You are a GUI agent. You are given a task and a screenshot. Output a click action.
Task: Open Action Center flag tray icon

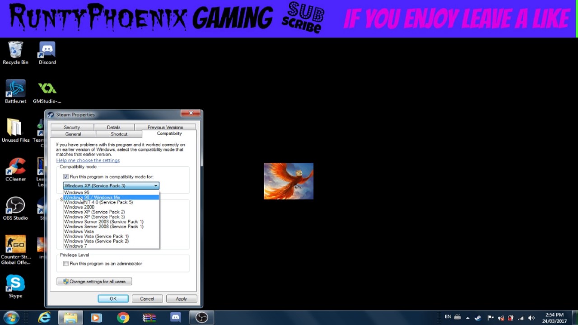490,318
